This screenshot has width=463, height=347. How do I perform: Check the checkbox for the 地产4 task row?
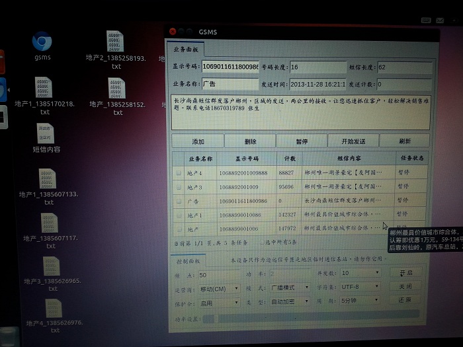coord(178,173)
